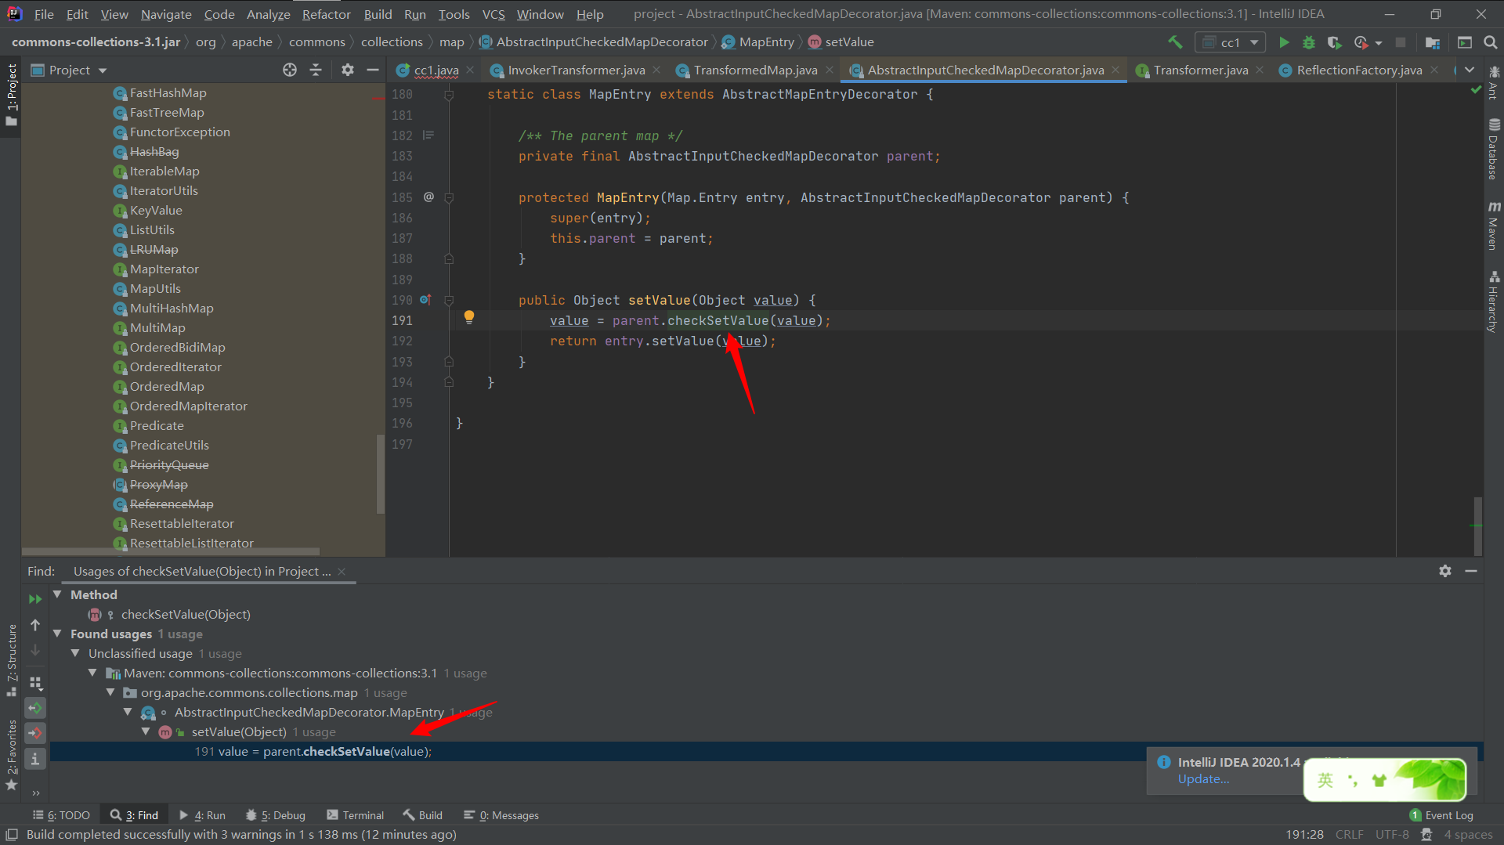
Task: Click the editor vertical scrollbar thumb
Action: [x=1477, y=526]
